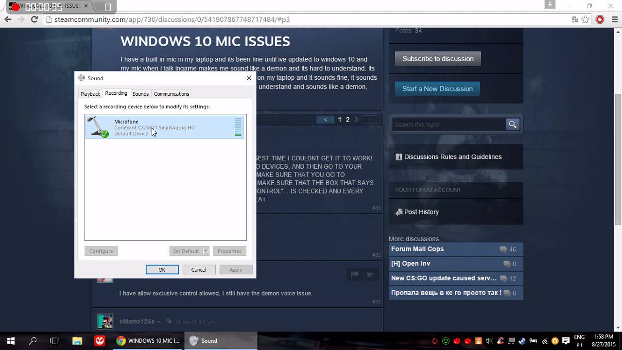This screenshot has height=350, width=622.
Task: Click the microphone device icon with green check
Action: 98,127
